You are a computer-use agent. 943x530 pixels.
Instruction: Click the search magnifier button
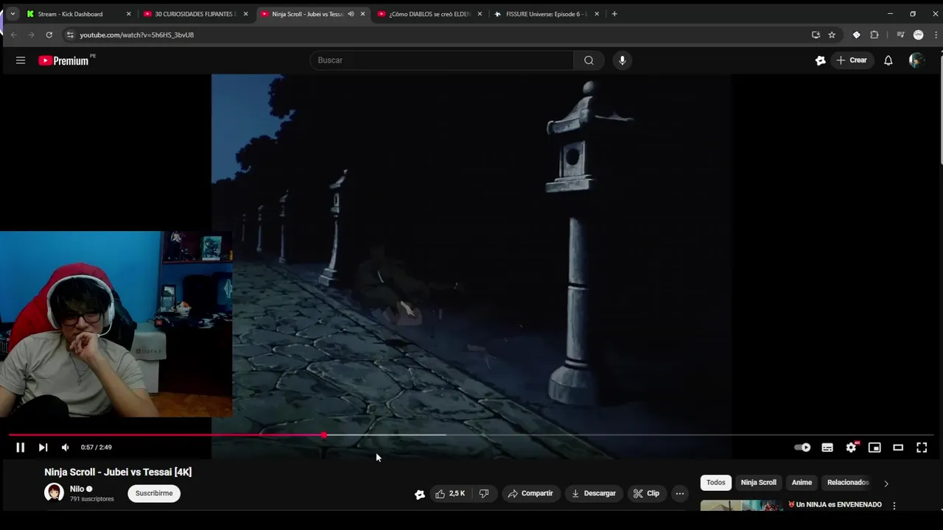click(589, 60)
